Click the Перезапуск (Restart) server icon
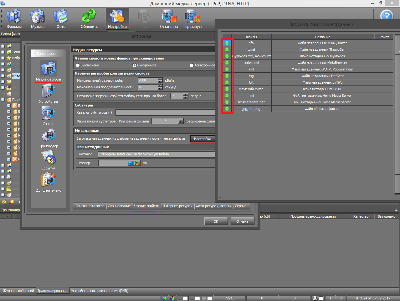 click(x=192, y=19)
